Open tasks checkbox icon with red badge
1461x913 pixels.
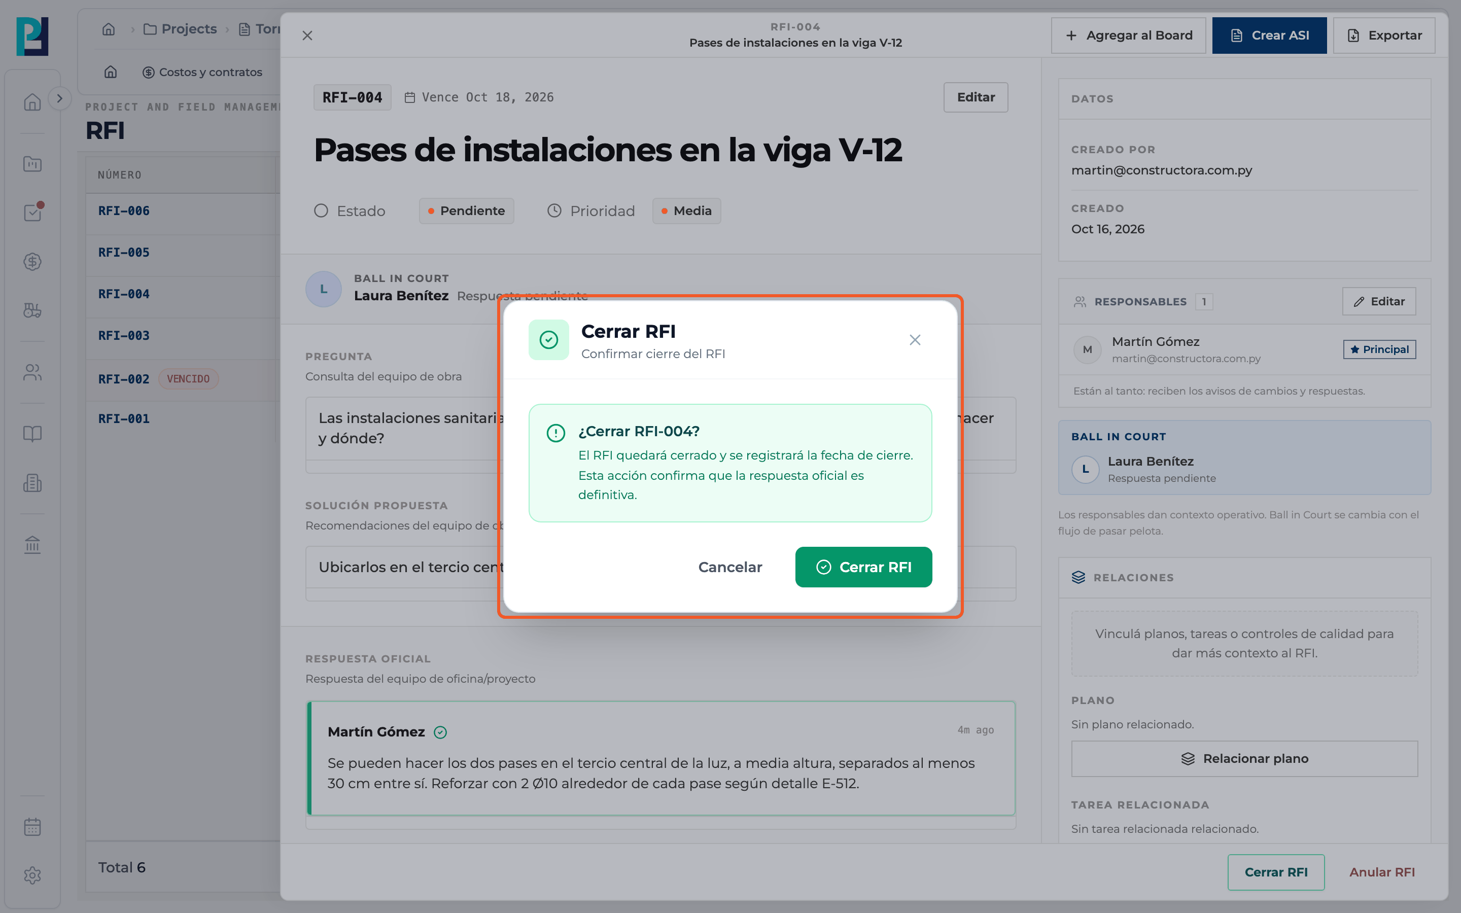32,212
